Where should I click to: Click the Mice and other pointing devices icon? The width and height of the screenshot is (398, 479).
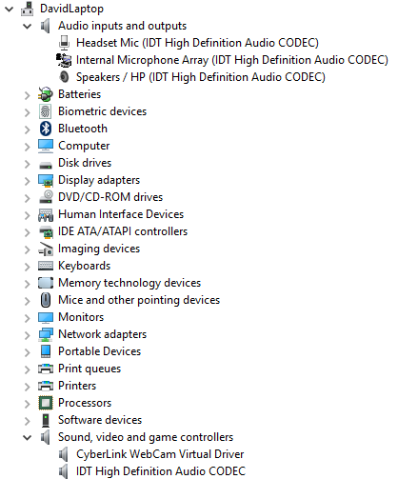(46, 300)
